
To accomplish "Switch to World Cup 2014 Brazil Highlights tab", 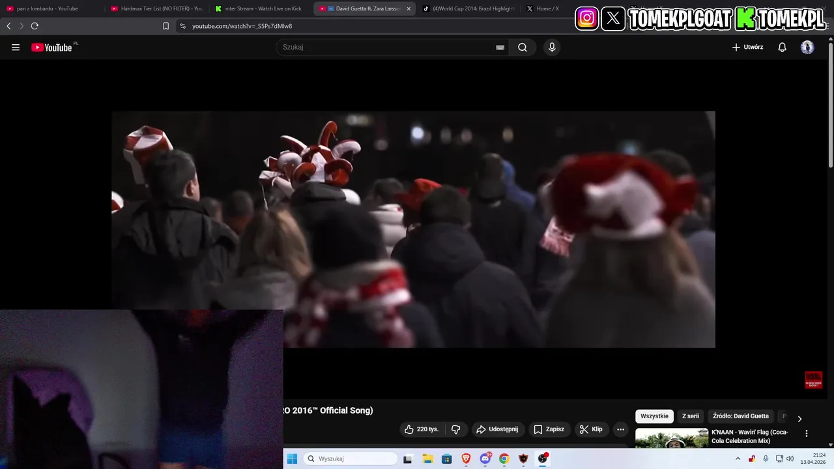I will [469, 8].
